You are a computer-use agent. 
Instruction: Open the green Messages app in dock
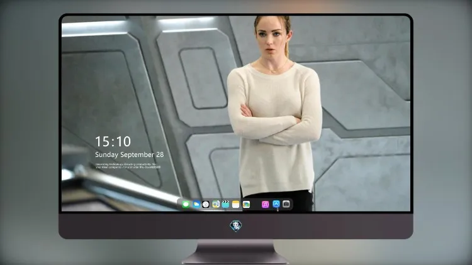(186, 204)
